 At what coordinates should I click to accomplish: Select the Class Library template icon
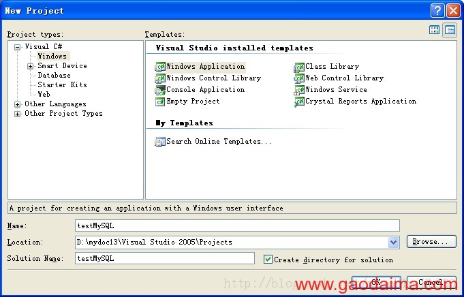299,67
